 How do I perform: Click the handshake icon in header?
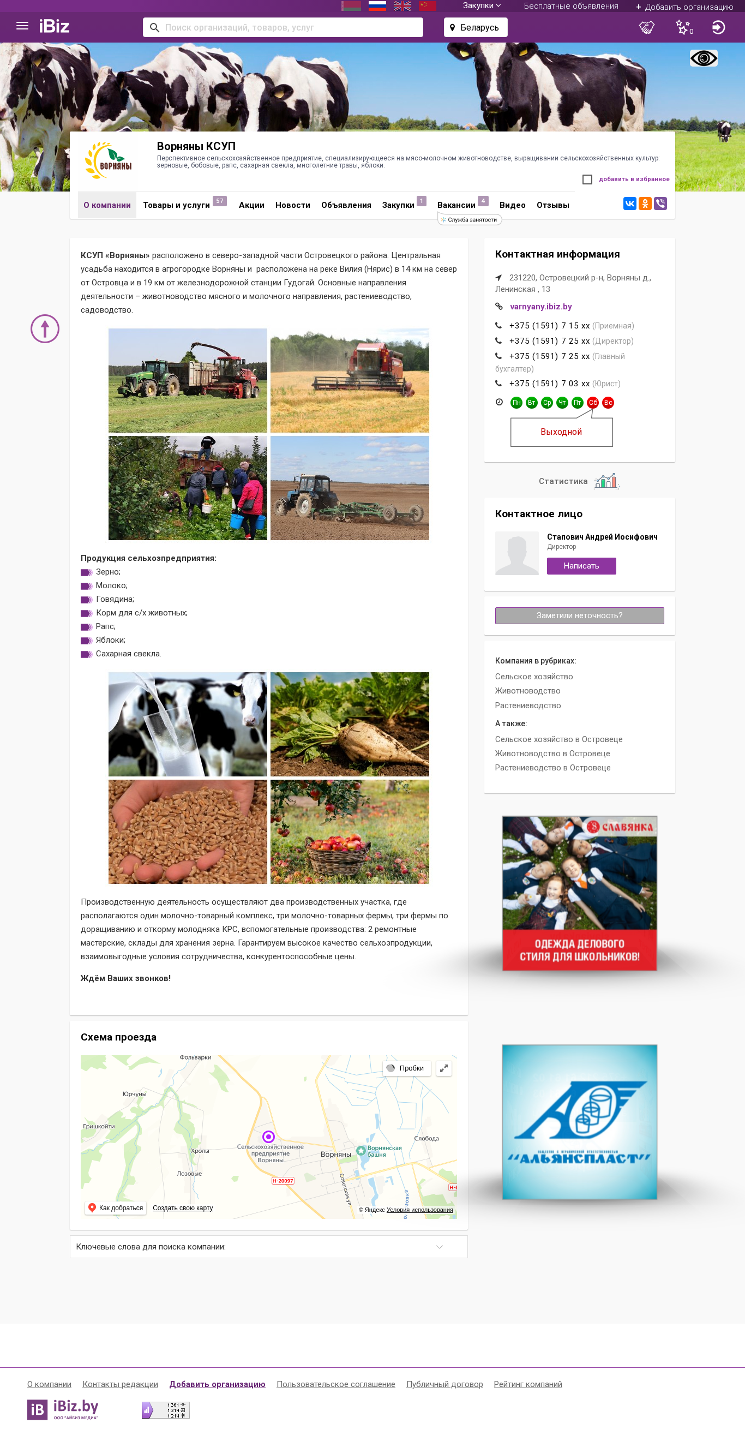[646, 27]
